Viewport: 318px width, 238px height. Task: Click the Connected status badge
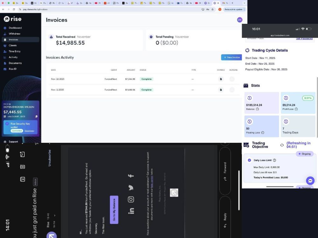click(17, 131)
